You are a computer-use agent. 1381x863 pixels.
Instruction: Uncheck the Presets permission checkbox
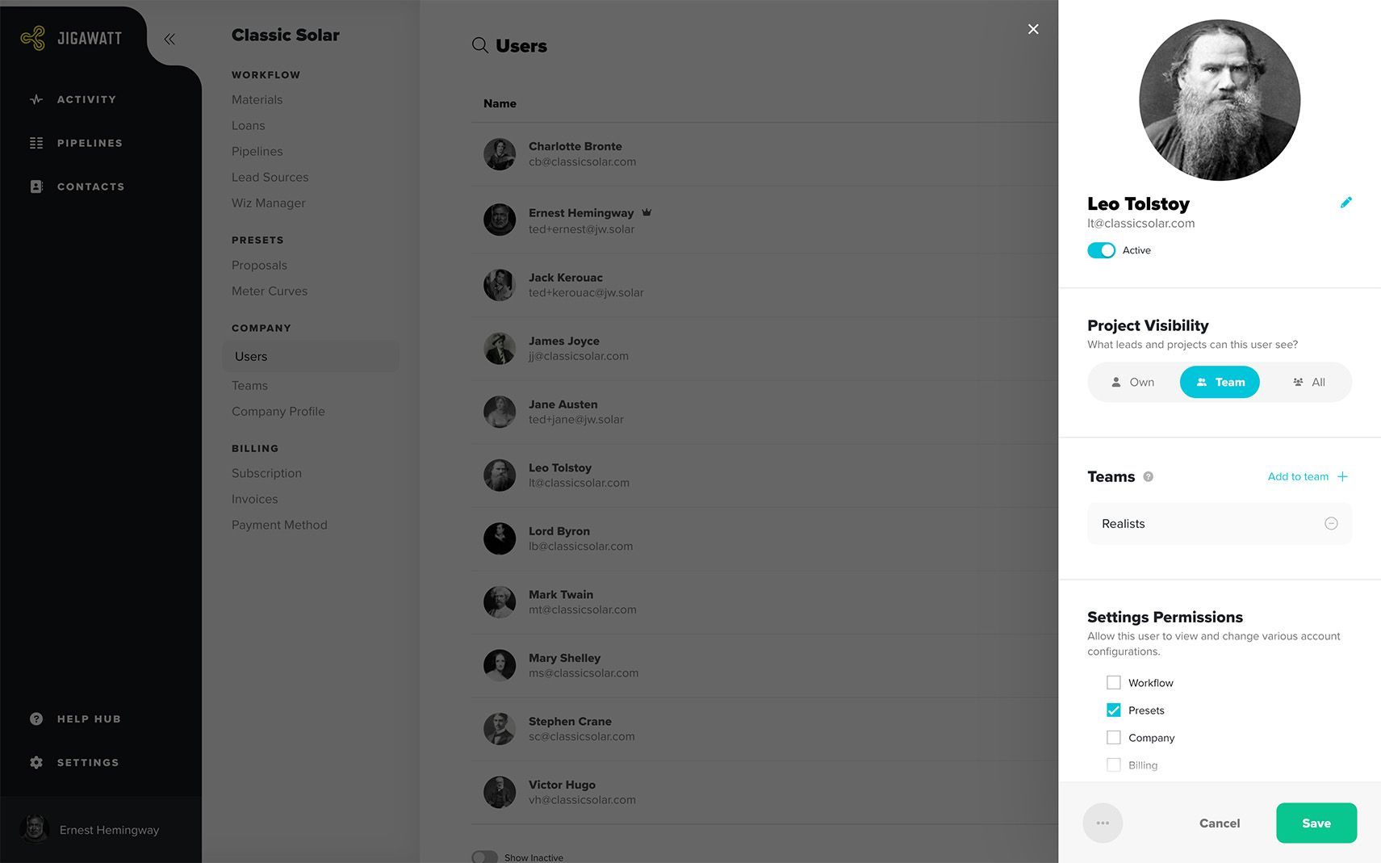(1114, 710)
